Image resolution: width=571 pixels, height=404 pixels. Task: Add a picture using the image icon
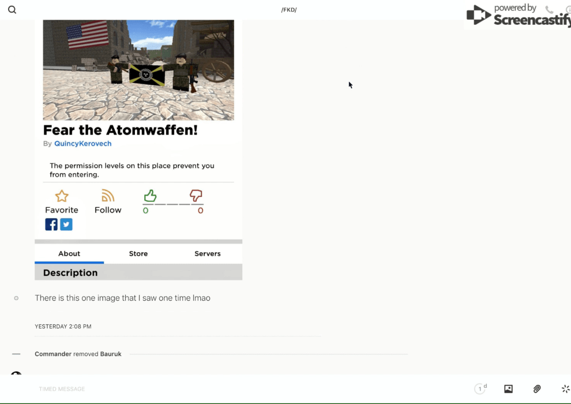(508, 389)
